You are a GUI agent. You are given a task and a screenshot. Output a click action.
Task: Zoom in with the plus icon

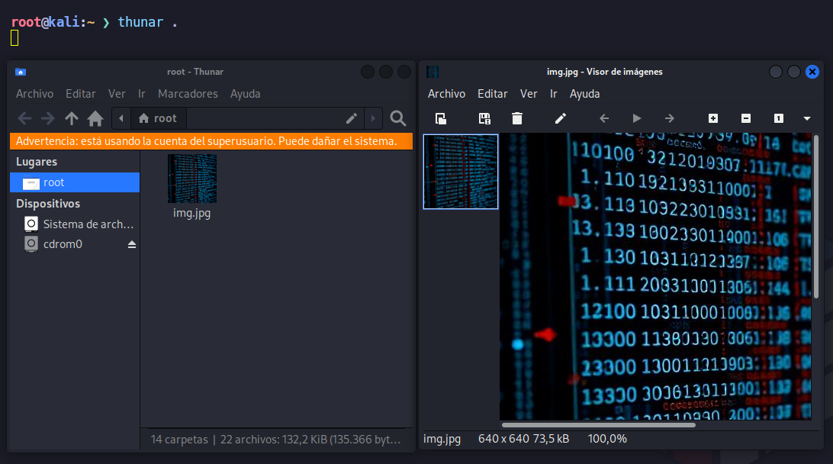713,118
